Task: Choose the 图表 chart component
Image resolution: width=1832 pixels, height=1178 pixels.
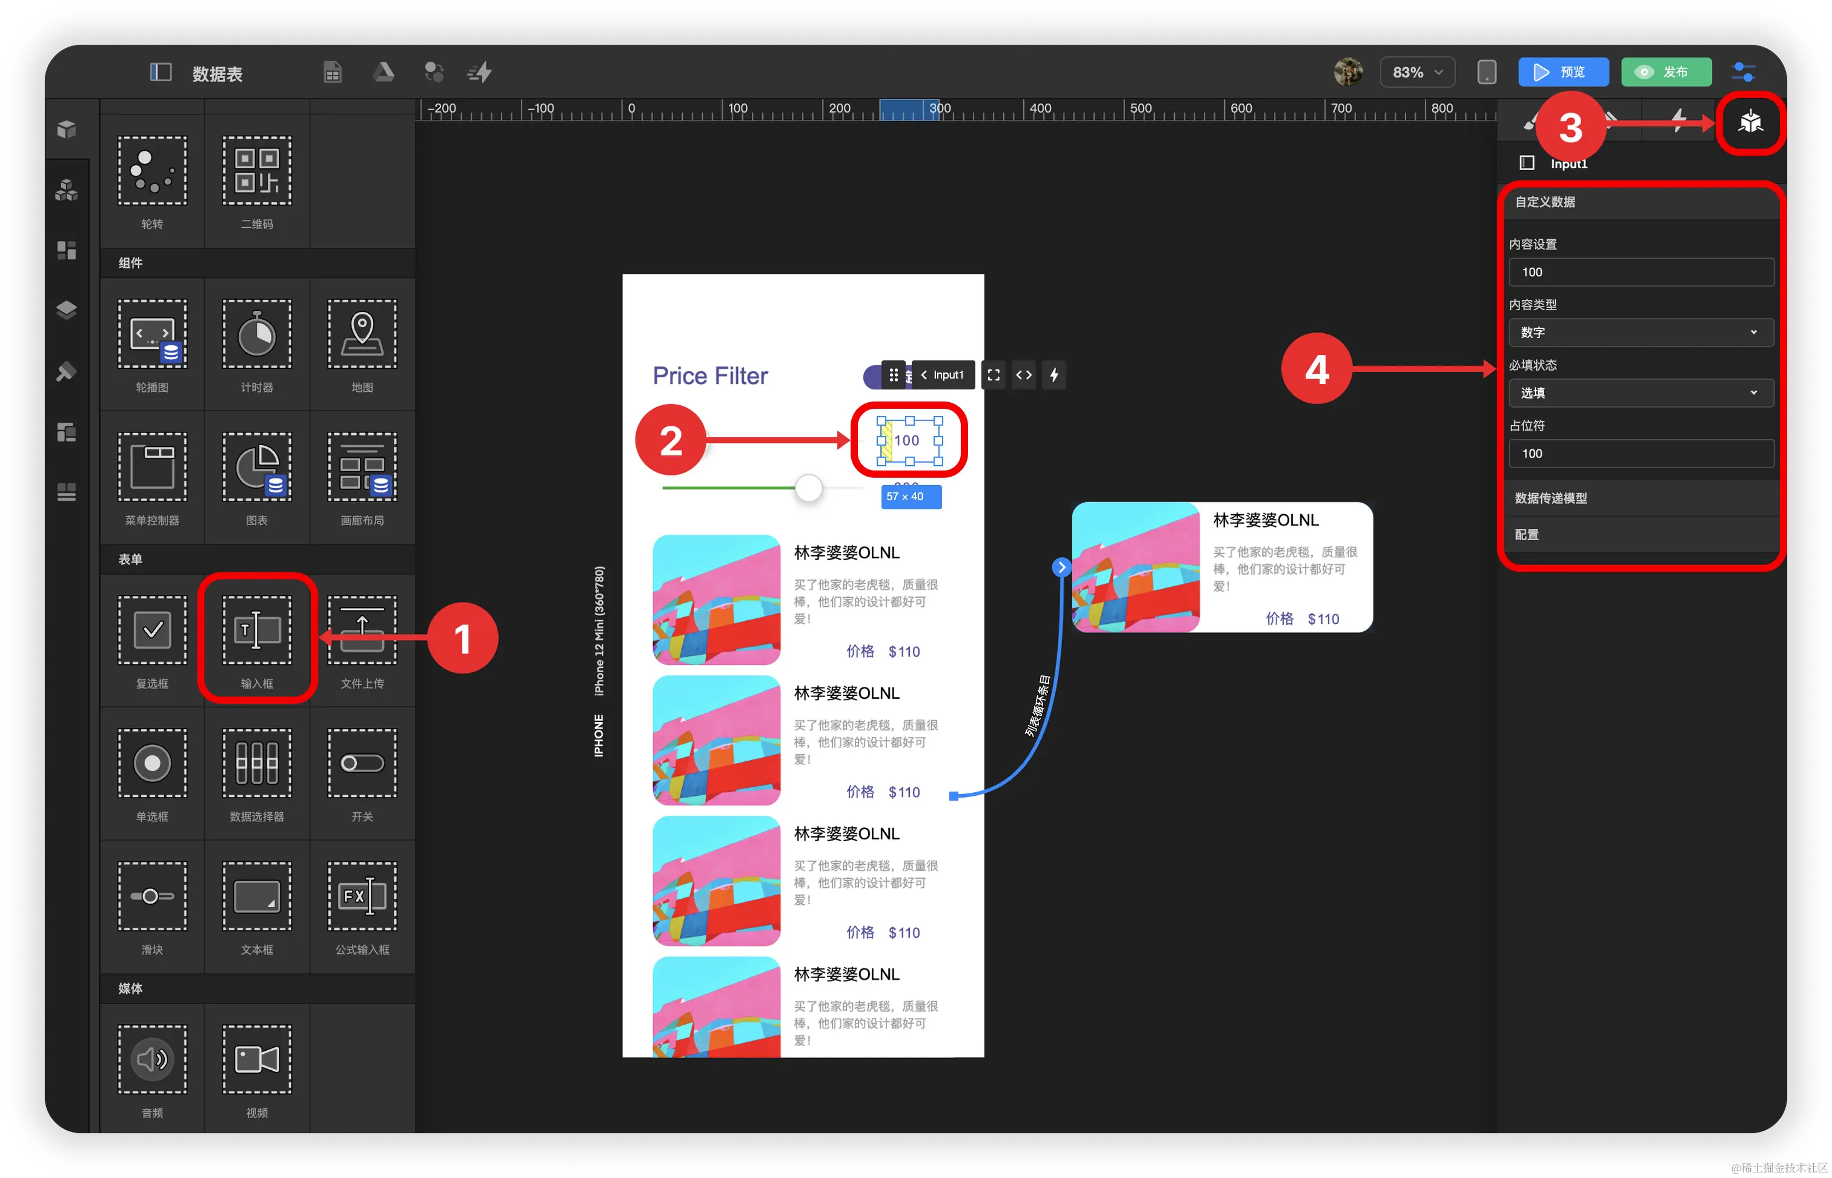Action: (256, 468)
